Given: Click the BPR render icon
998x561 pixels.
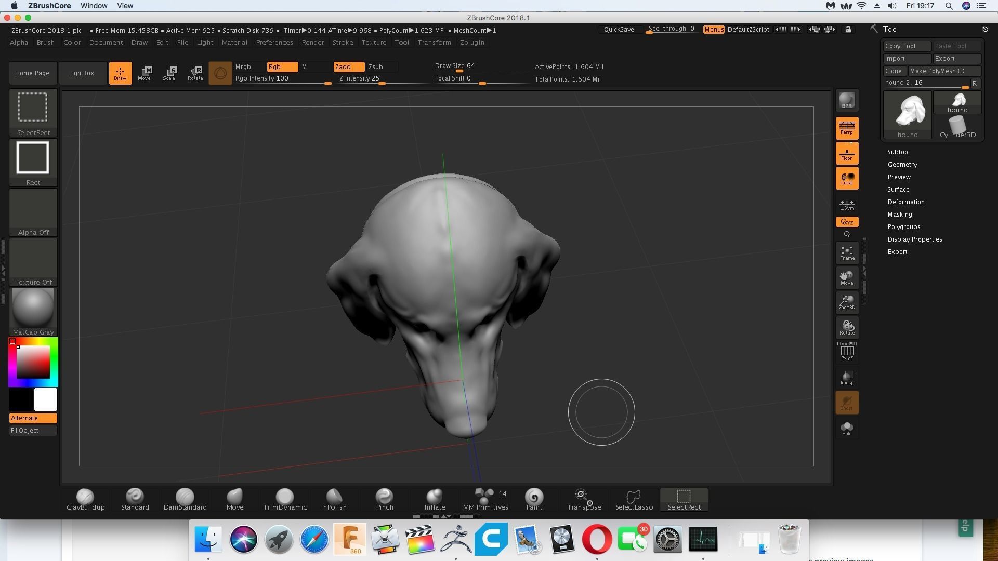Looking at the screenshot, I should point(847,101).
